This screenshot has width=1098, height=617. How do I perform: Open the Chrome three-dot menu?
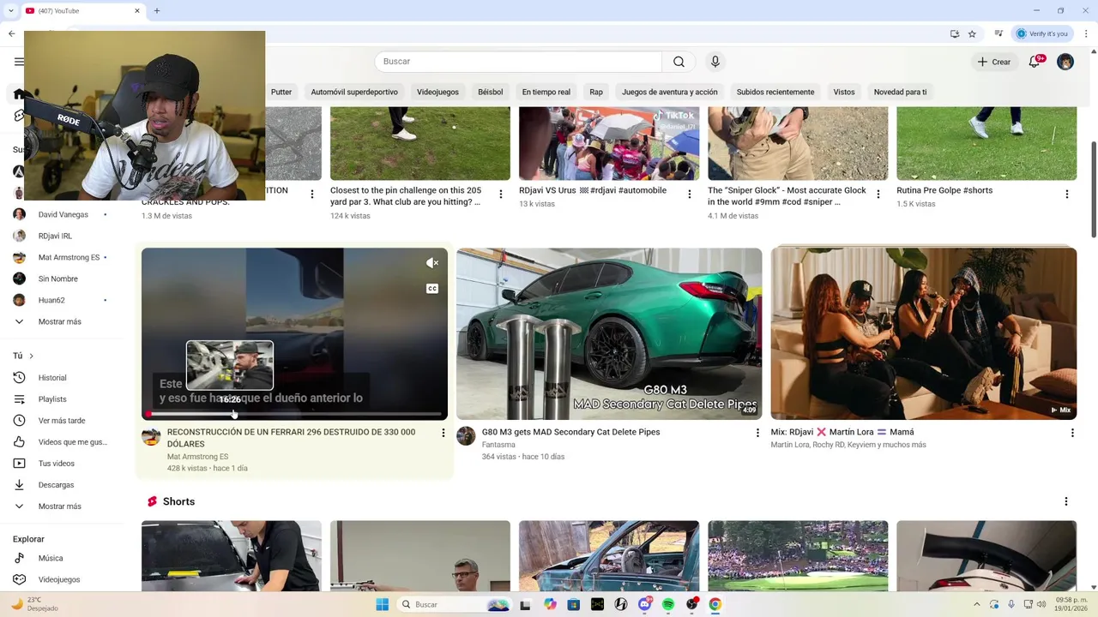pyautogui.click(x=1087, y=33)
